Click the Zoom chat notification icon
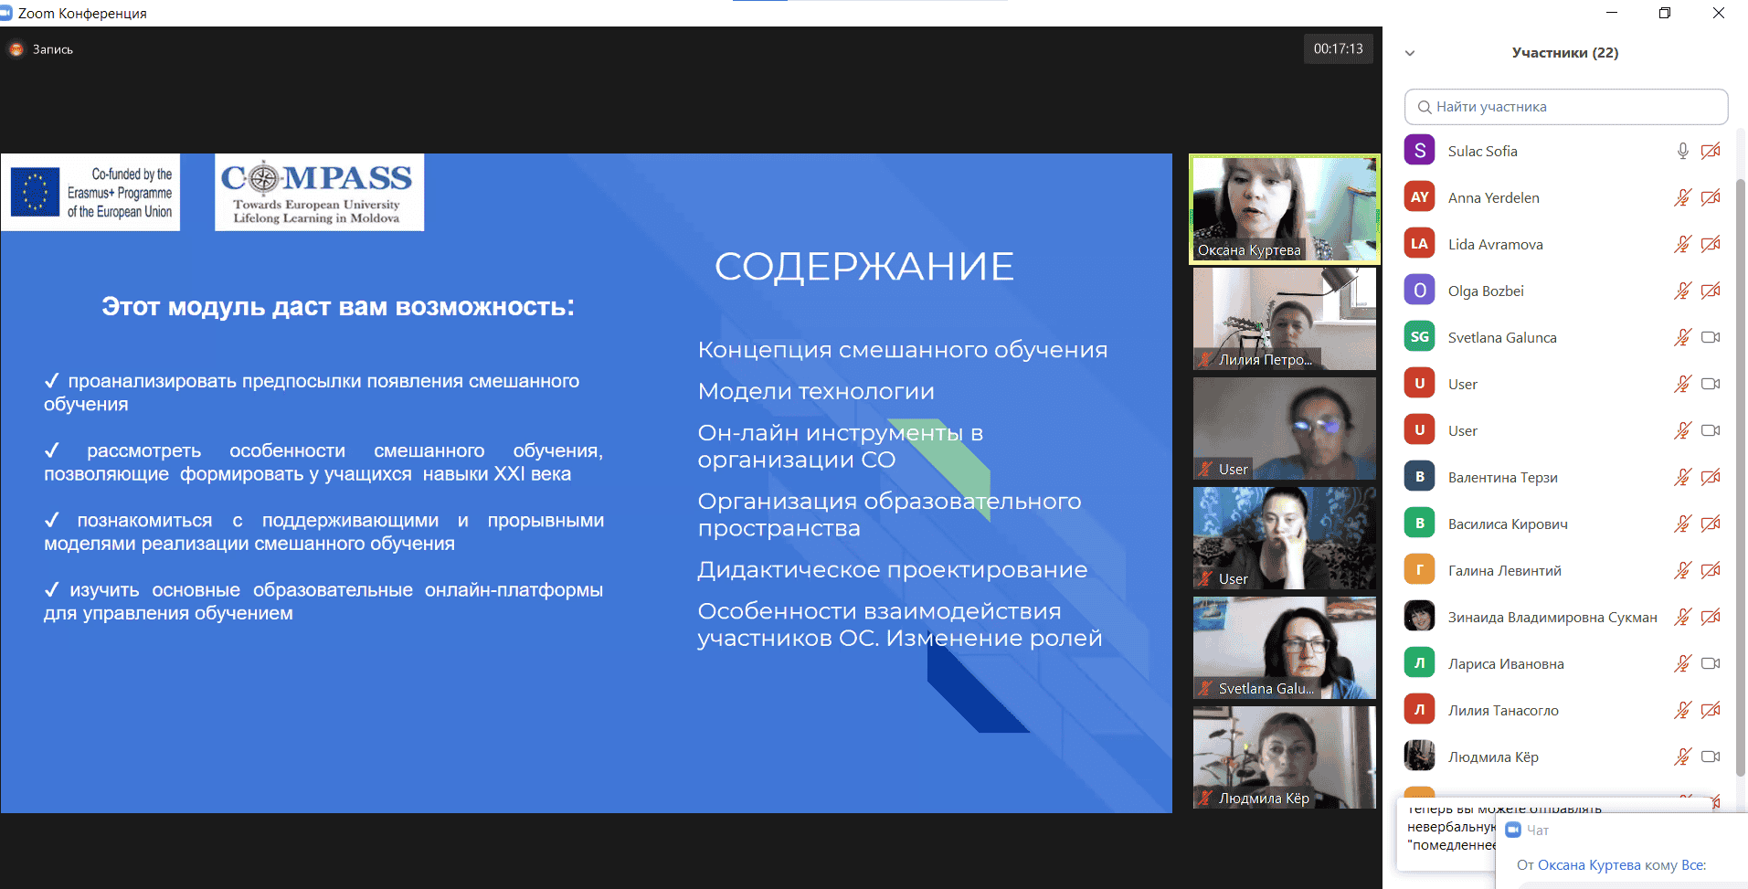Viewport: 1748px width, 889px height. [x=1513, y=830]
